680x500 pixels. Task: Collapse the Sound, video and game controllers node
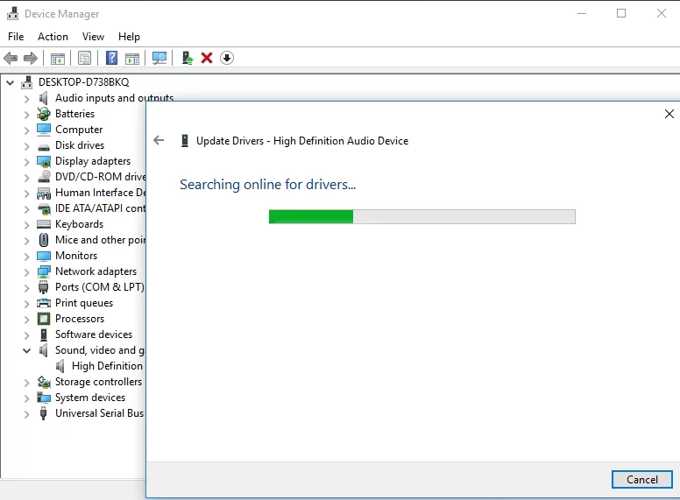tap(27, 350)
